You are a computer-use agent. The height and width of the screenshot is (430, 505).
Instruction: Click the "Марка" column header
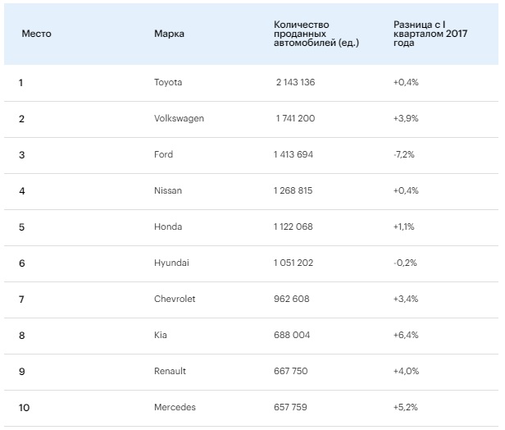tap(169, 34)
